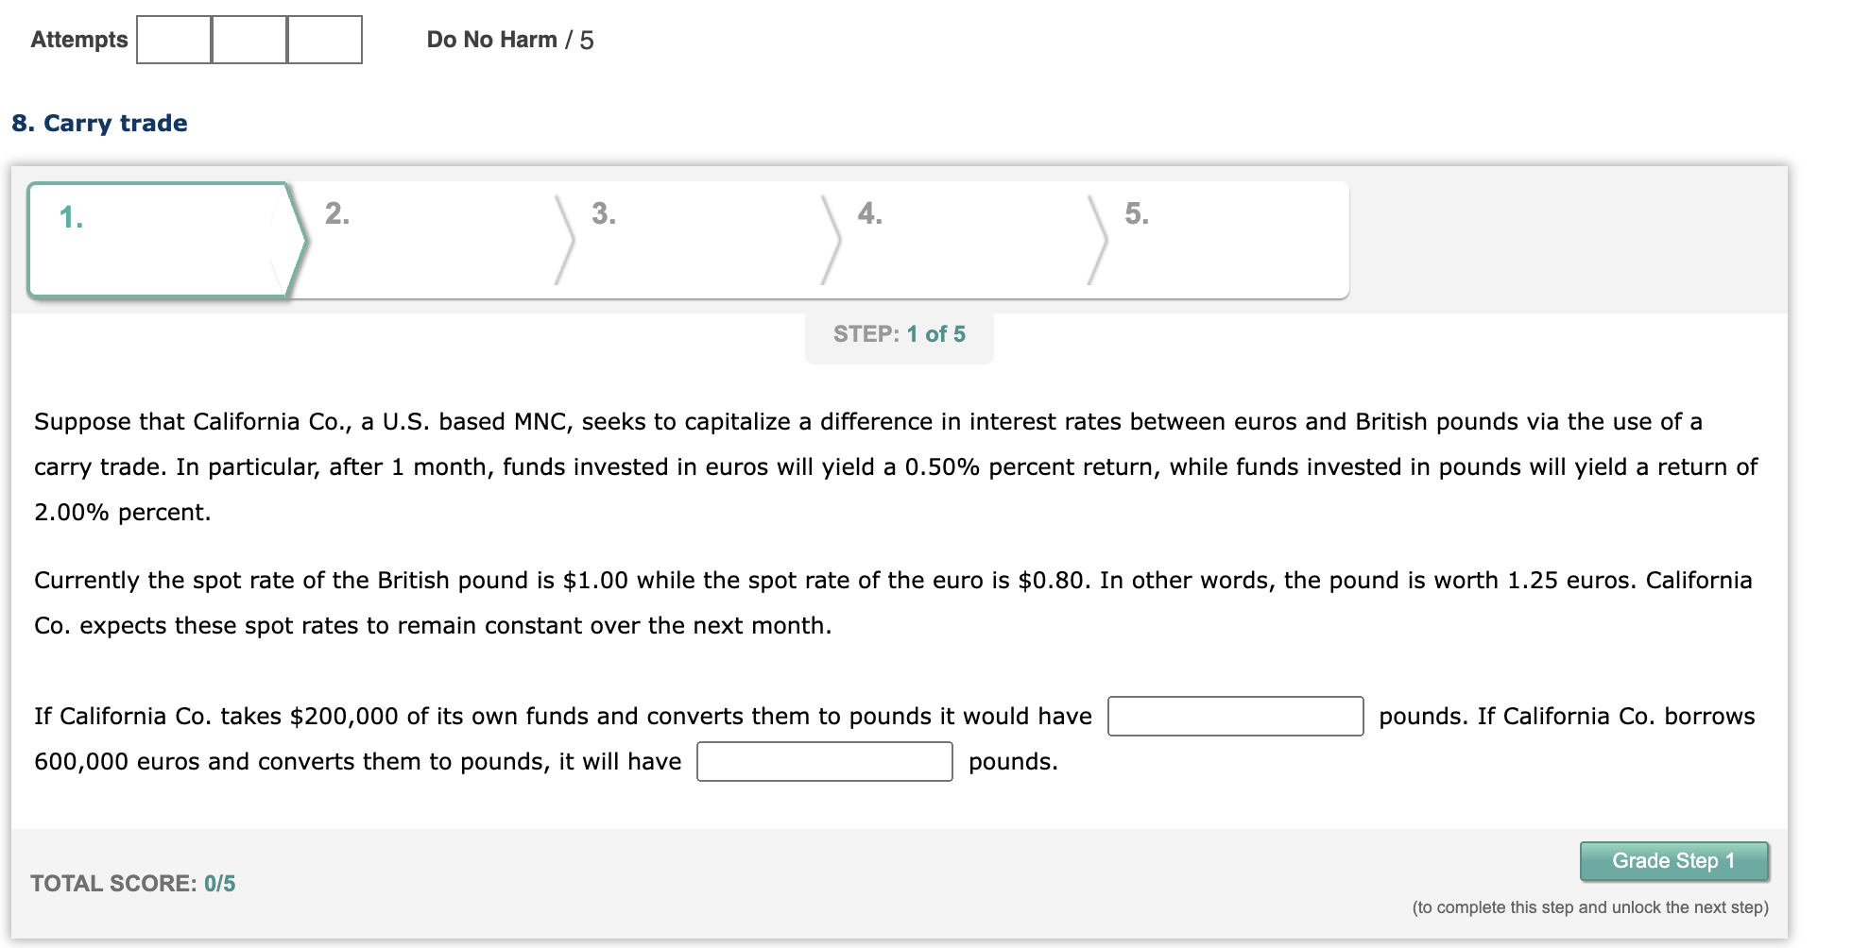The image size is (1869, 948).
Task: Click the Attempts label
Action: [x=79, y=40]
